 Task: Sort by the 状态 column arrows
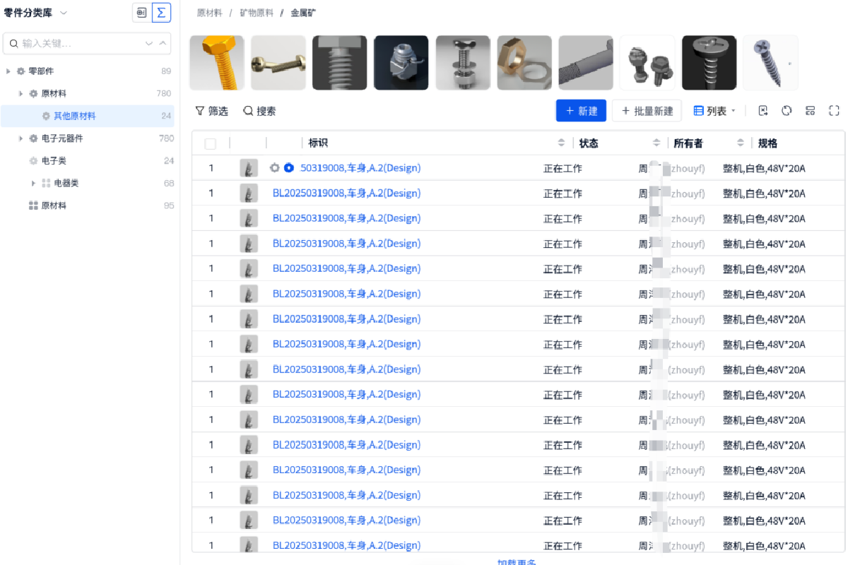tap(656, 143)
